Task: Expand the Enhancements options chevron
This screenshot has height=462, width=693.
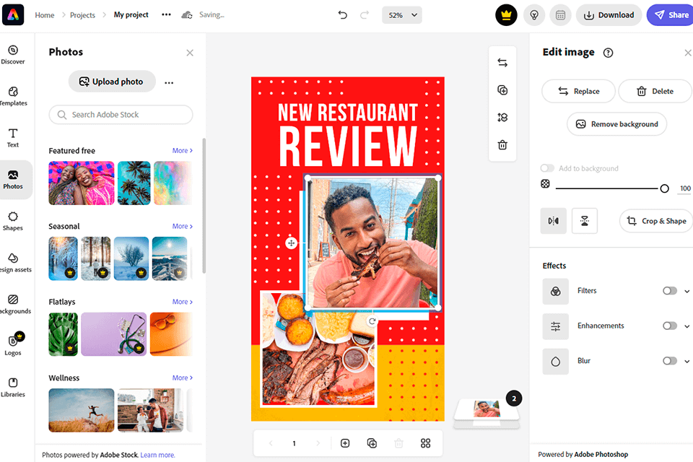Action: (x=687, y=326)
